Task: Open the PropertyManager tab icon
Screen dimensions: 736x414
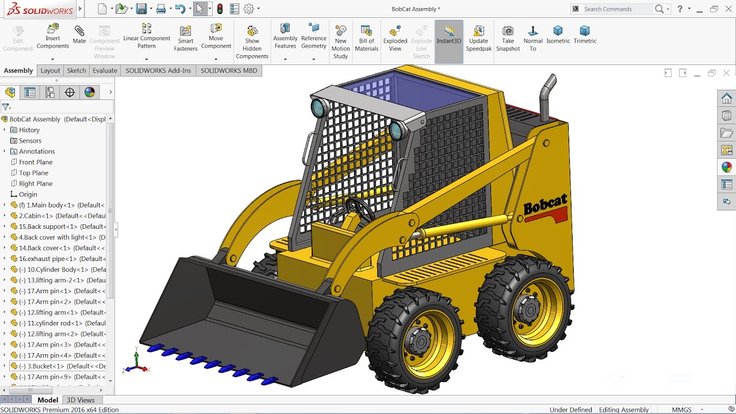Action: [x=30, y=92]
